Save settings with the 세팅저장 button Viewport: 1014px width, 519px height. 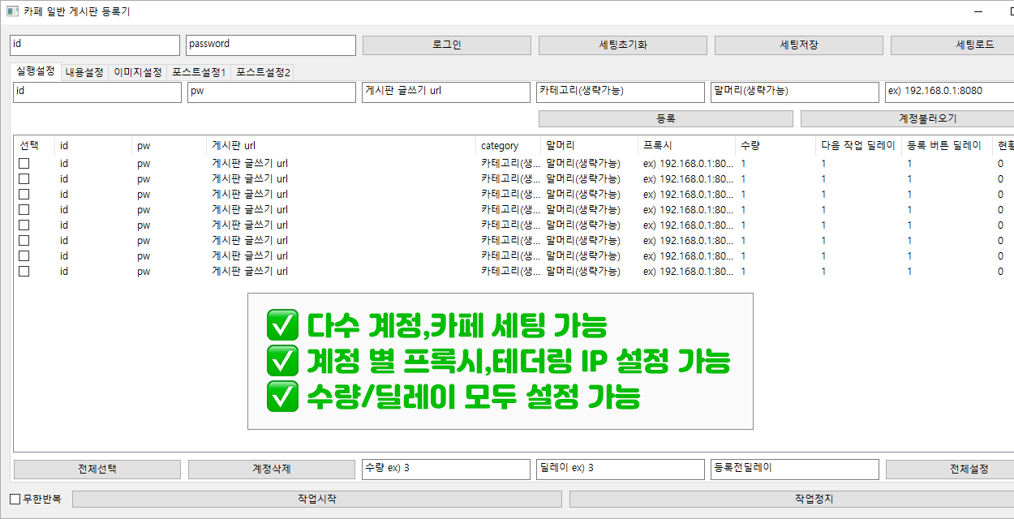pos(798,45)
